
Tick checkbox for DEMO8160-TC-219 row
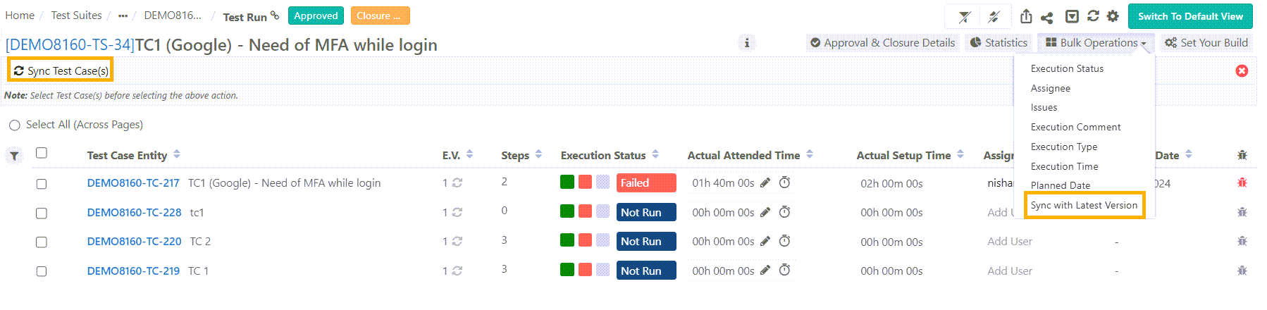tap(42, 272)
